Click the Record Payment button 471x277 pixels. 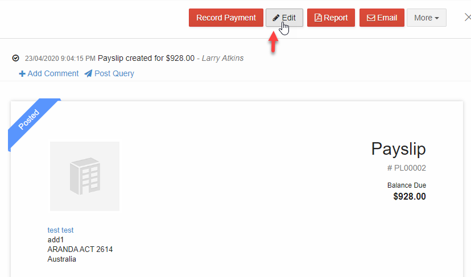pyautogui.click(x=226, y=18)
